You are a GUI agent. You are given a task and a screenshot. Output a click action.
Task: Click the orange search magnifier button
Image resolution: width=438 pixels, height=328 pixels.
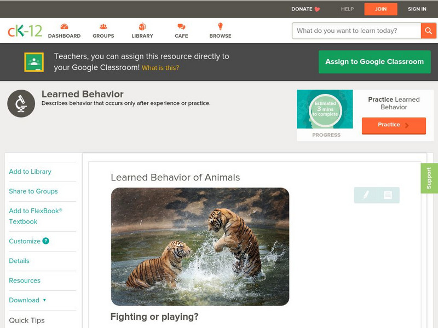pyautogui.click(x=428, y=31)
